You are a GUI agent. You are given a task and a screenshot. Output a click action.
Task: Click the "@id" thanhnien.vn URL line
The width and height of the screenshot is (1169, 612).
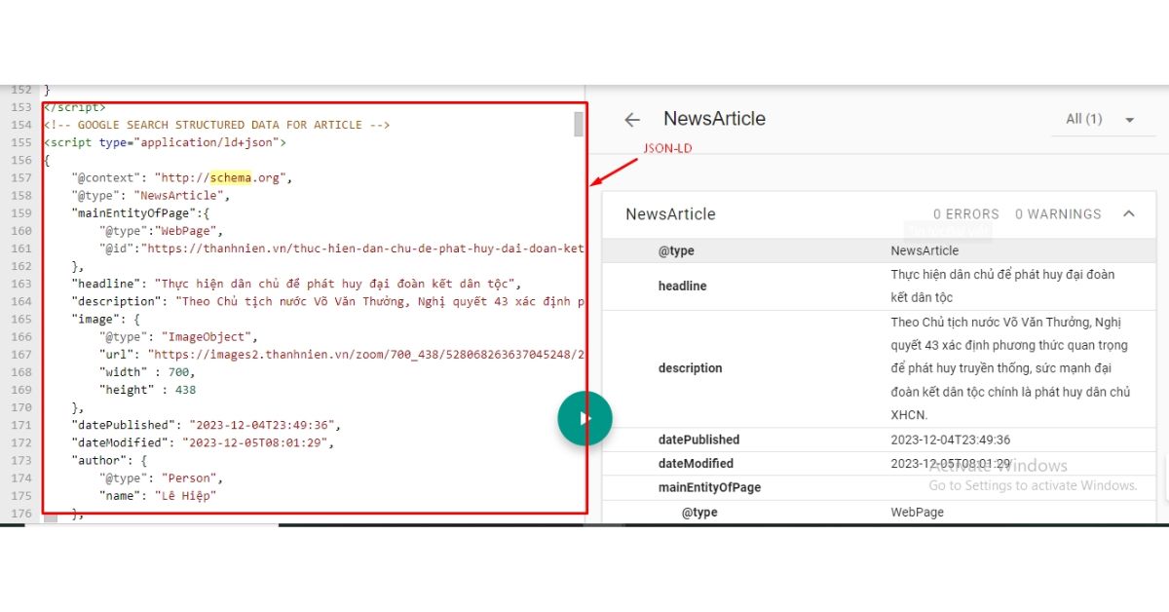341,249
